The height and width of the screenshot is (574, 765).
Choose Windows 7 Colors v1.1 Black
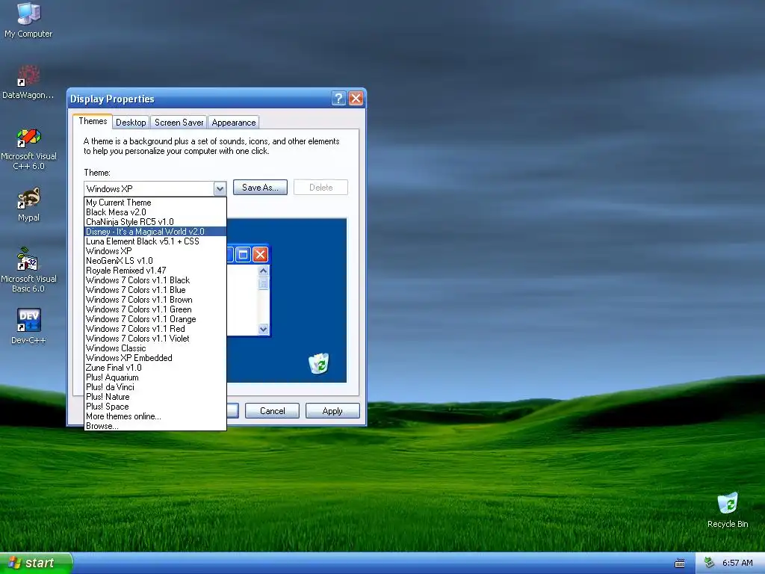pyautogui.click(x=155, y=280)
